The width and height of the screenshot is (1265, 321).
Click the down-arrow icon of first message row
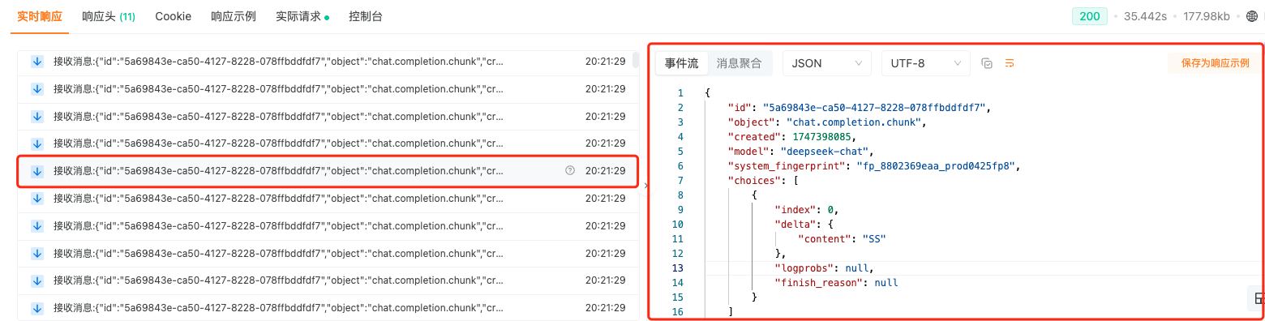(36, 61)
